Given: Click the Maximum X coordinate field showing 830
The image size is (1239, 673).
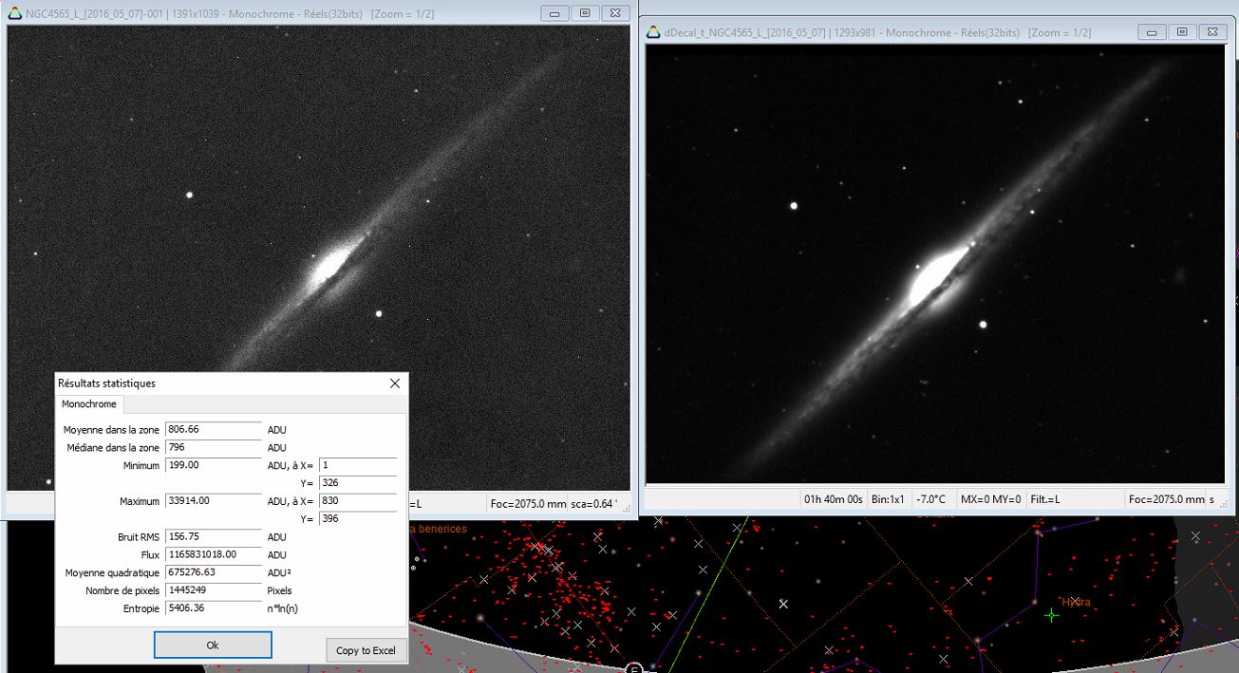Looking at the screenshot, I should (x=357, y=501).
